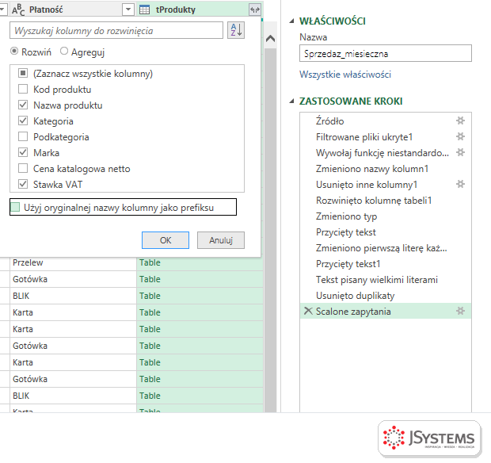Viewport: 491px width, 463px height.
Task: Open gear settings for Usunięto inne kolumny1 step
Action: pos(460,184)
